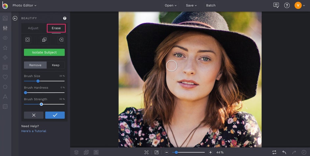Open the feedback chat icon
The width and height of the screenshot is (310, 156).
276,5
